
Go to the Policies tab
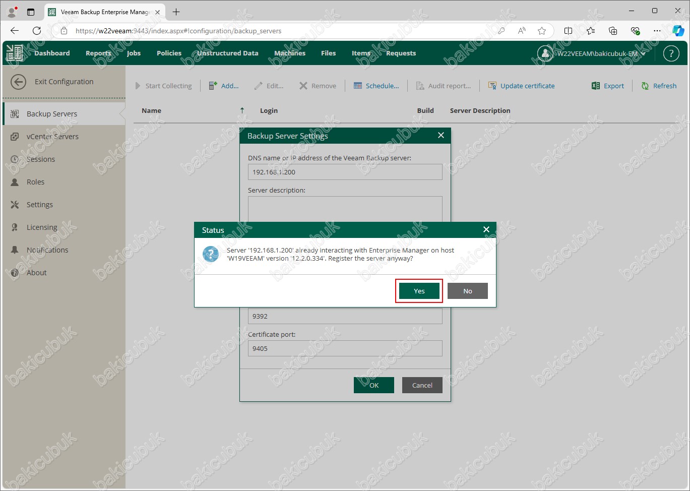coord(169,53)
